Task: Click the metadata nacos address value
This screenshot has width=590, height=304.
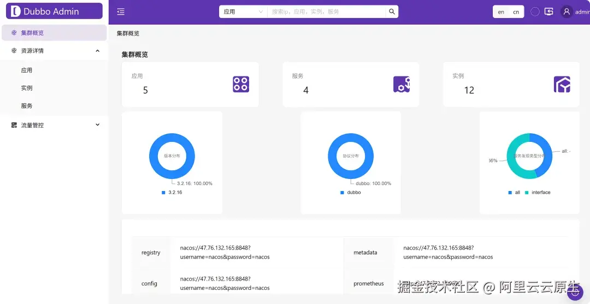Action: point(448,253)
